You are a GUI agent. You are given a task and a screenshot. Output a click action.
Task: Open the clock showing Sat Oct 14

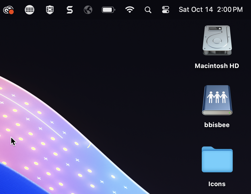[196, 9]
